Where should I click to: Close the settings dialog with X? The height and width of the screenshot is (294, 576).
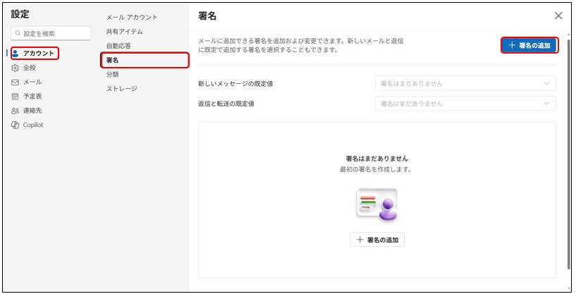coord(558,16)
